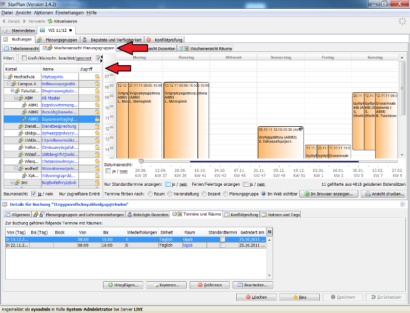410x313 pixels.
Task: Open the Beteiligte Dozenten tab
Action: tap(148, 214)
